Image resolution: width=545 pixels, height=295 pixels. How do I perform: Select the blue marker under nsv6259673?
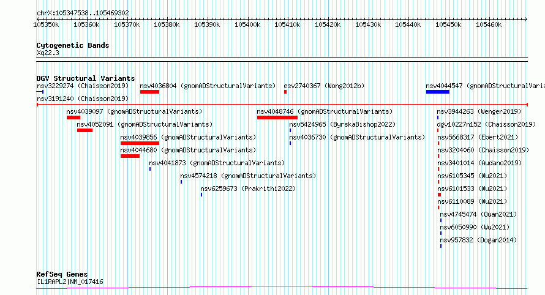(201, 195)
